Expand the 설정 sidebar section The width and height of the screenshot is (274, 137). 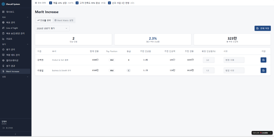28,77
